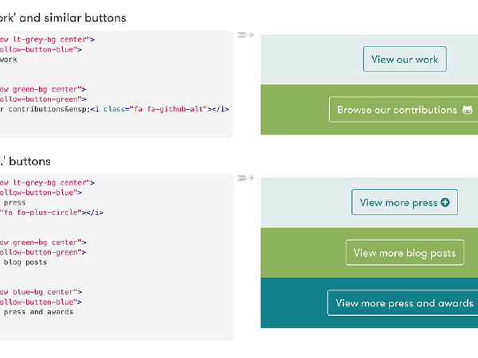Click the GitHub cat icon in the contributions button
Image resolution: width=478 pixels, height=358 pixels.
467,110
